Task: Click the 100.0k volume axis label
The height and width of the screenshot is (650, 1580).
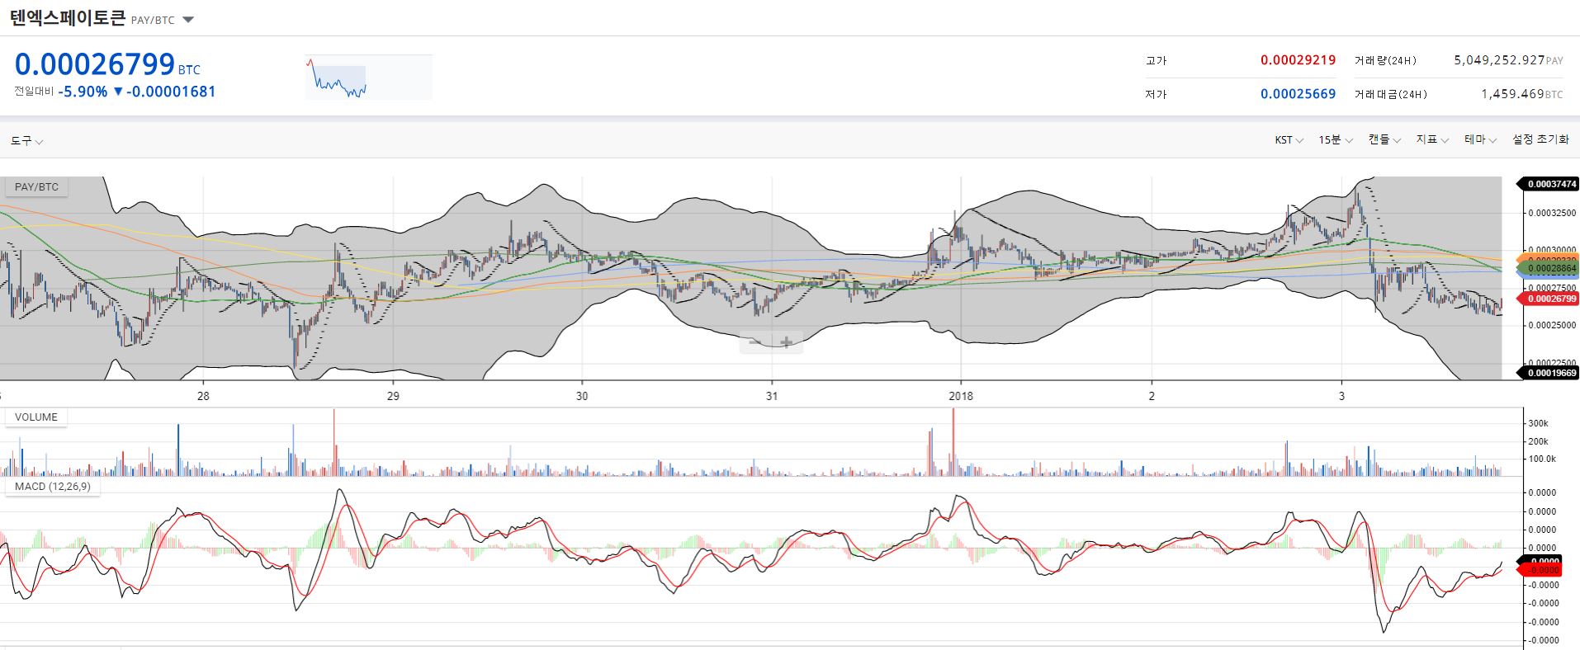Action: tap(1541, 459)
